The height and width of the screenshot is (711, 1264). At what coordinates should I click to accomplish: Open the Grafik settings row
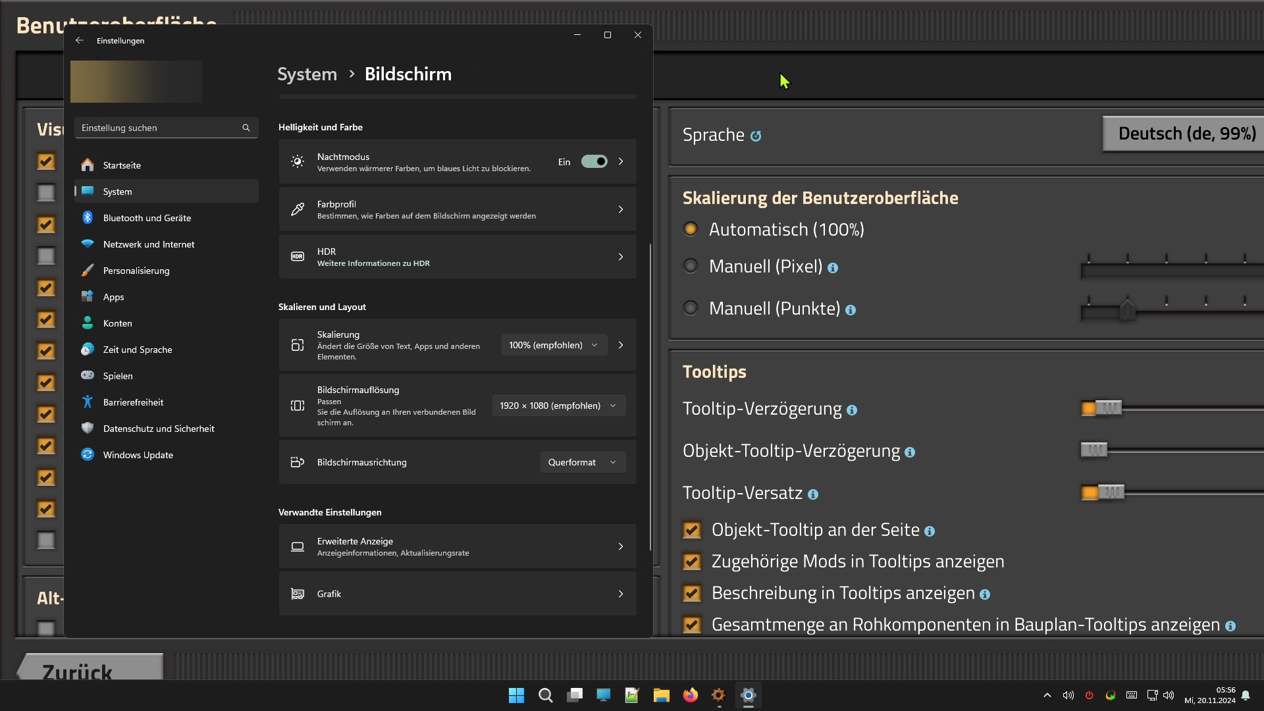tap(458, 594)
